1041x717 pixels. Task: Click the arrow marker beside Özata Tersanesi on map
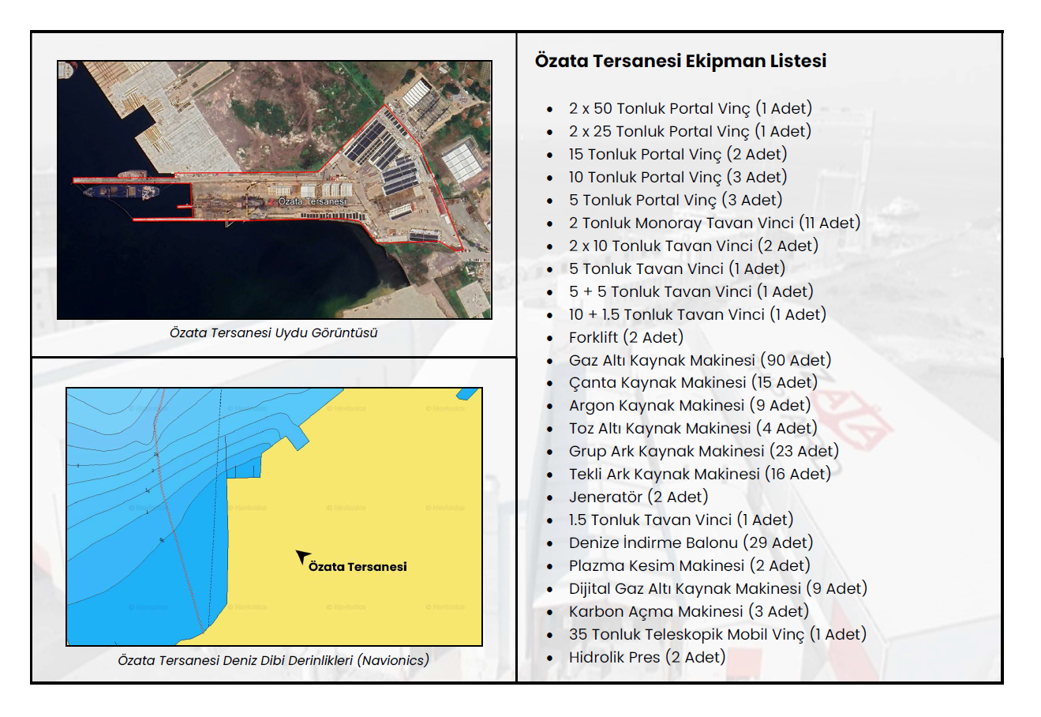coord(301,557)
